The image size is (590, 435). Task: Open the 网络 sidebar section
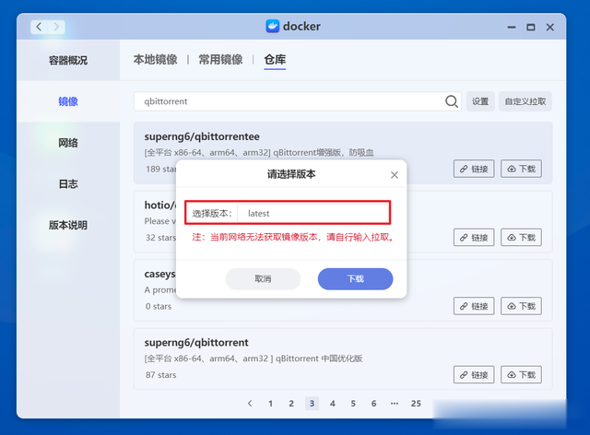(x=68, y=143)
